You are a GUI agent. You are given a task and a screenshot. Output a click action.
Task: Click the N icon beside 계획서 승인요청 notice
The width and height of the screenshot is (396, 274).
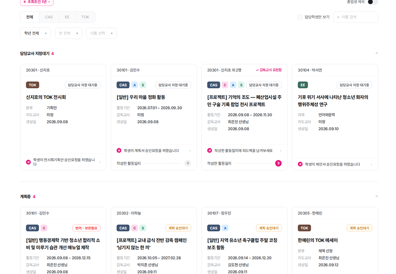(x=119, y=150)
